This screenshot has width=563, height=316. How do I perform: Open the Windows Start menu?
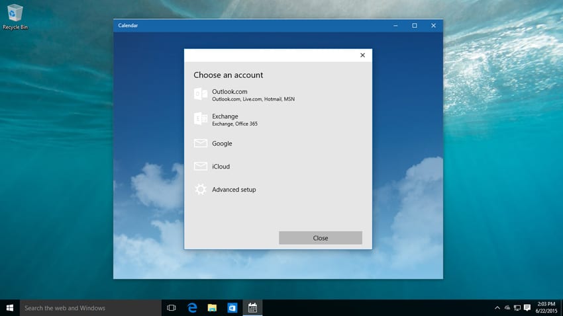point(10,308)
